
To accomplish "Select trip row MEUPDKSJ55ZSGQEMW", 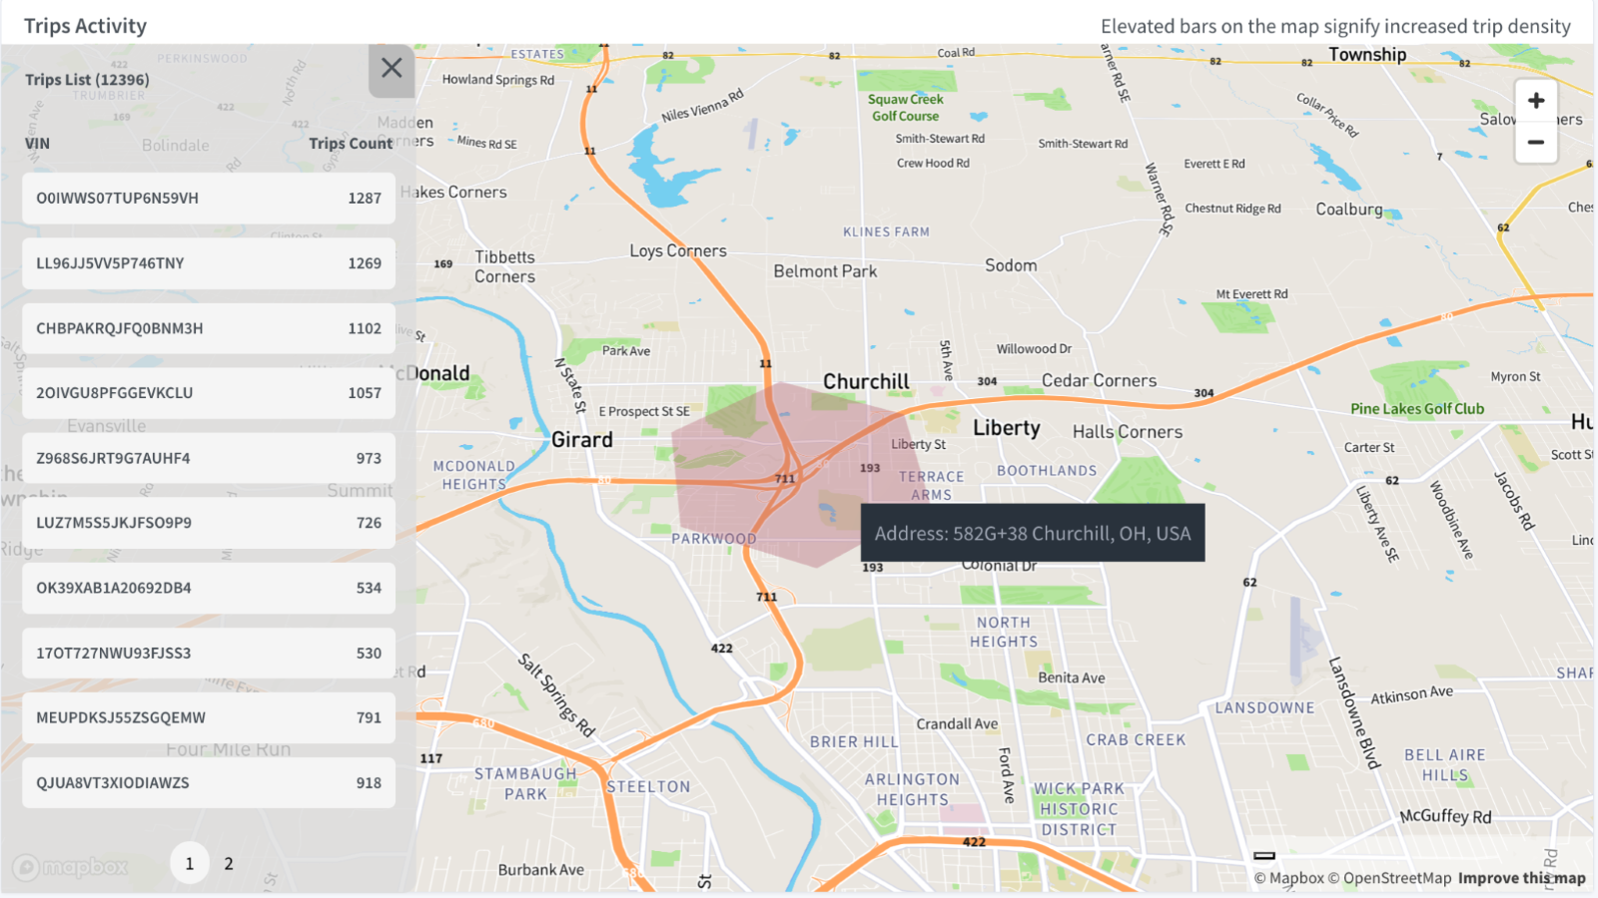I will coord(209,718).
